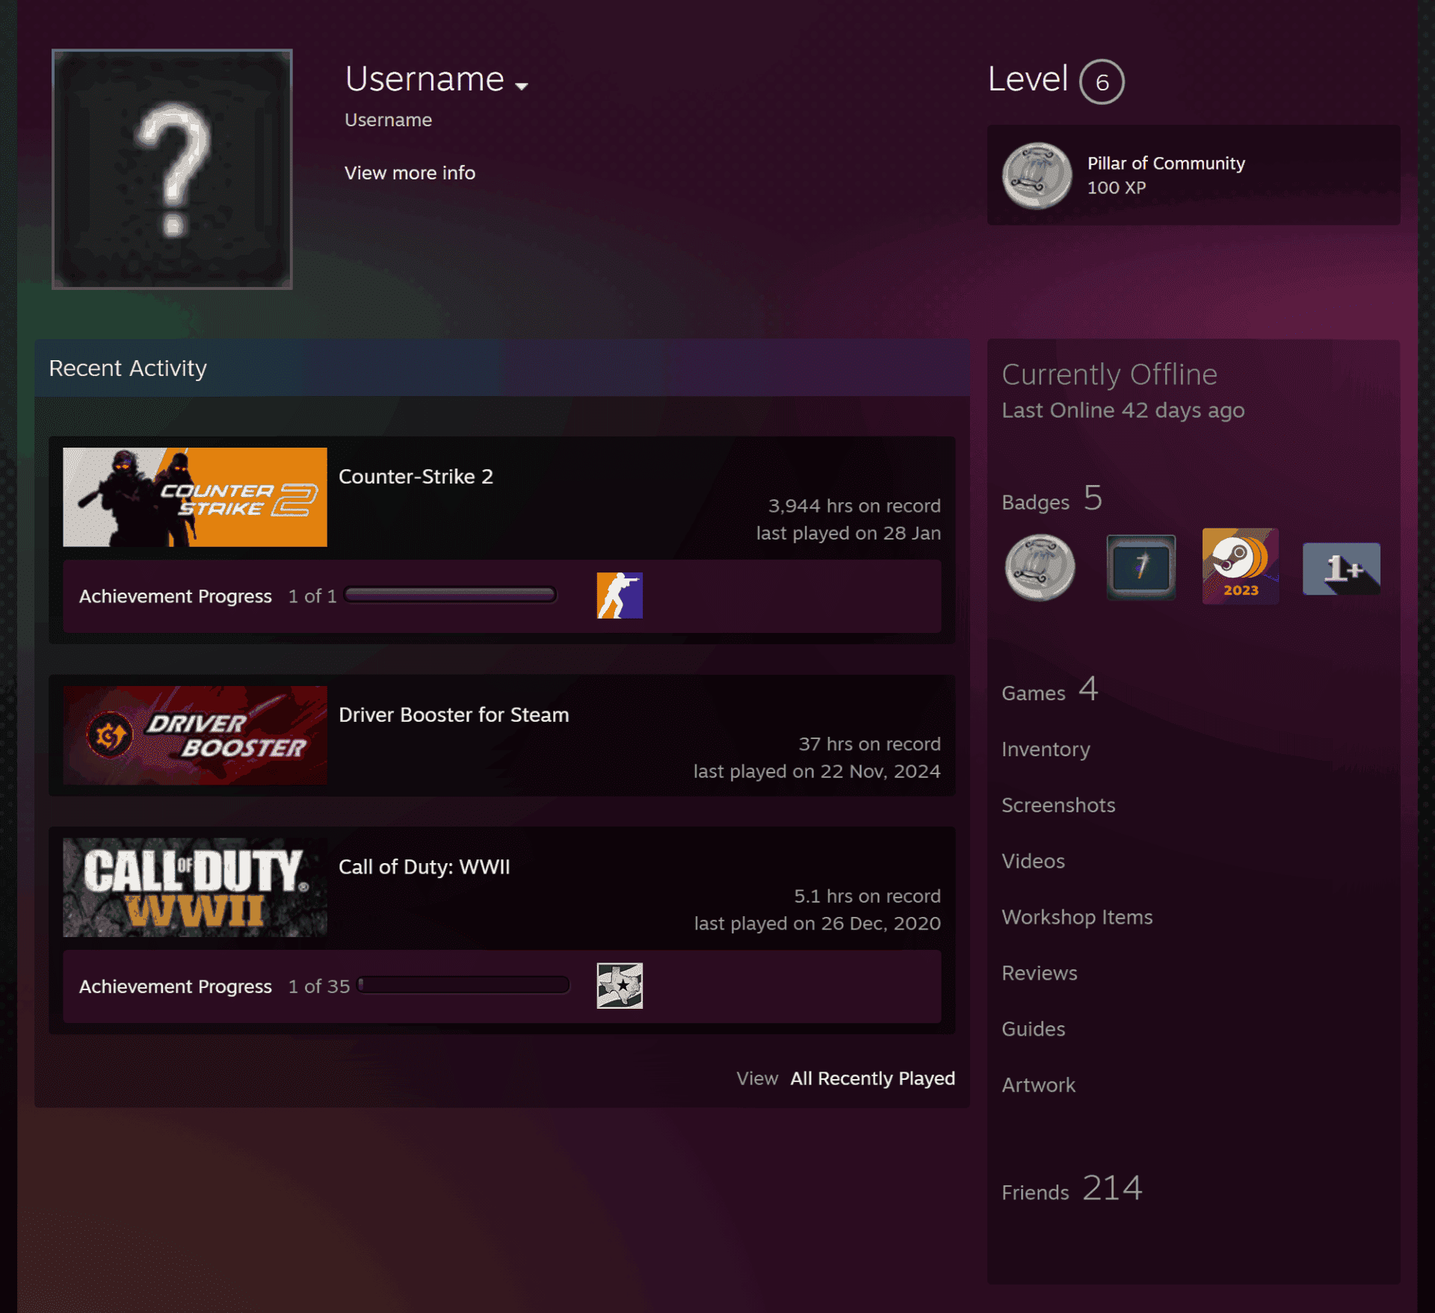Open Counter-Strike 2 title link
1435x1313 pixels.
(416, 476)
